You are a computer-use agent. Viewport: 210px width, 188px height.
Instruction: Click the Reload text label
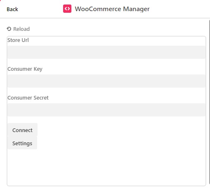tap(21, 29)
